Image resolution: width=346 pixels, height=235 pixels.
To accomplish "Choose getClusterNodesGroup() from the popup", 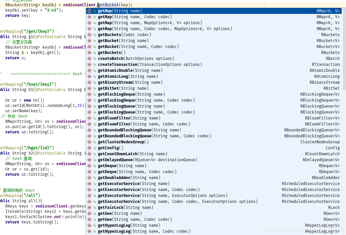I will (123, 142).
